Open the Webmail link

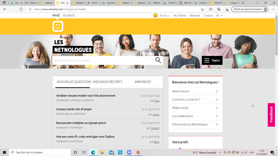pyautogui.click(x=195, y=16)
